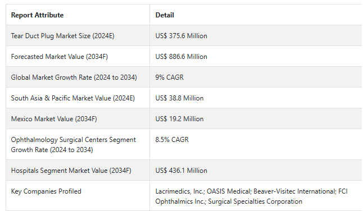Click the Lacrimedics, Inc. company list text
The image size is (363, 211).
coord(251,196)
